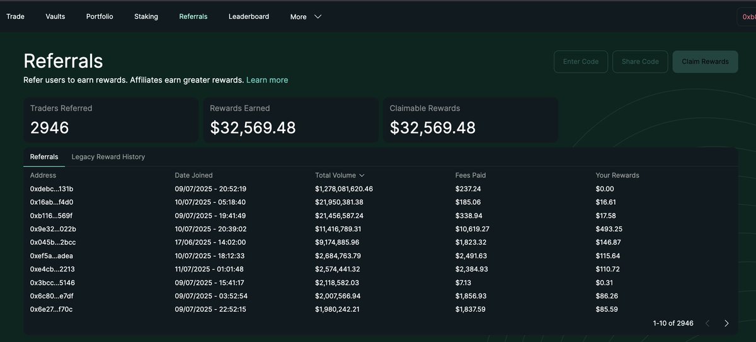Select address 0xb116...569f
Viewport: 756px width, 342px height.
click(x=51, y=215)
